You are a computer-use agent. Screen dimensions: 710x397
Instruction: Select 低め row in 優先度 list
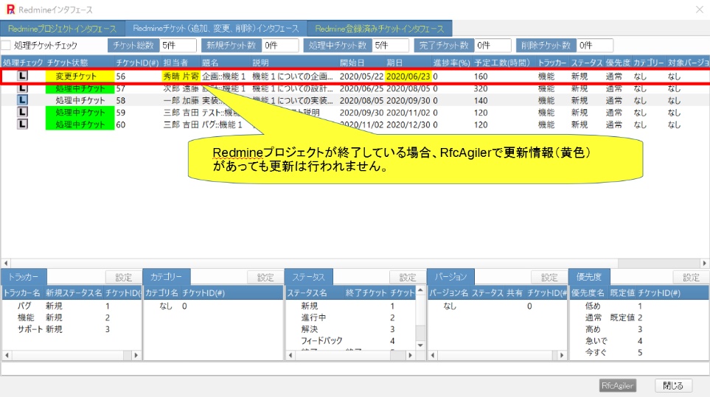point(639,306)
